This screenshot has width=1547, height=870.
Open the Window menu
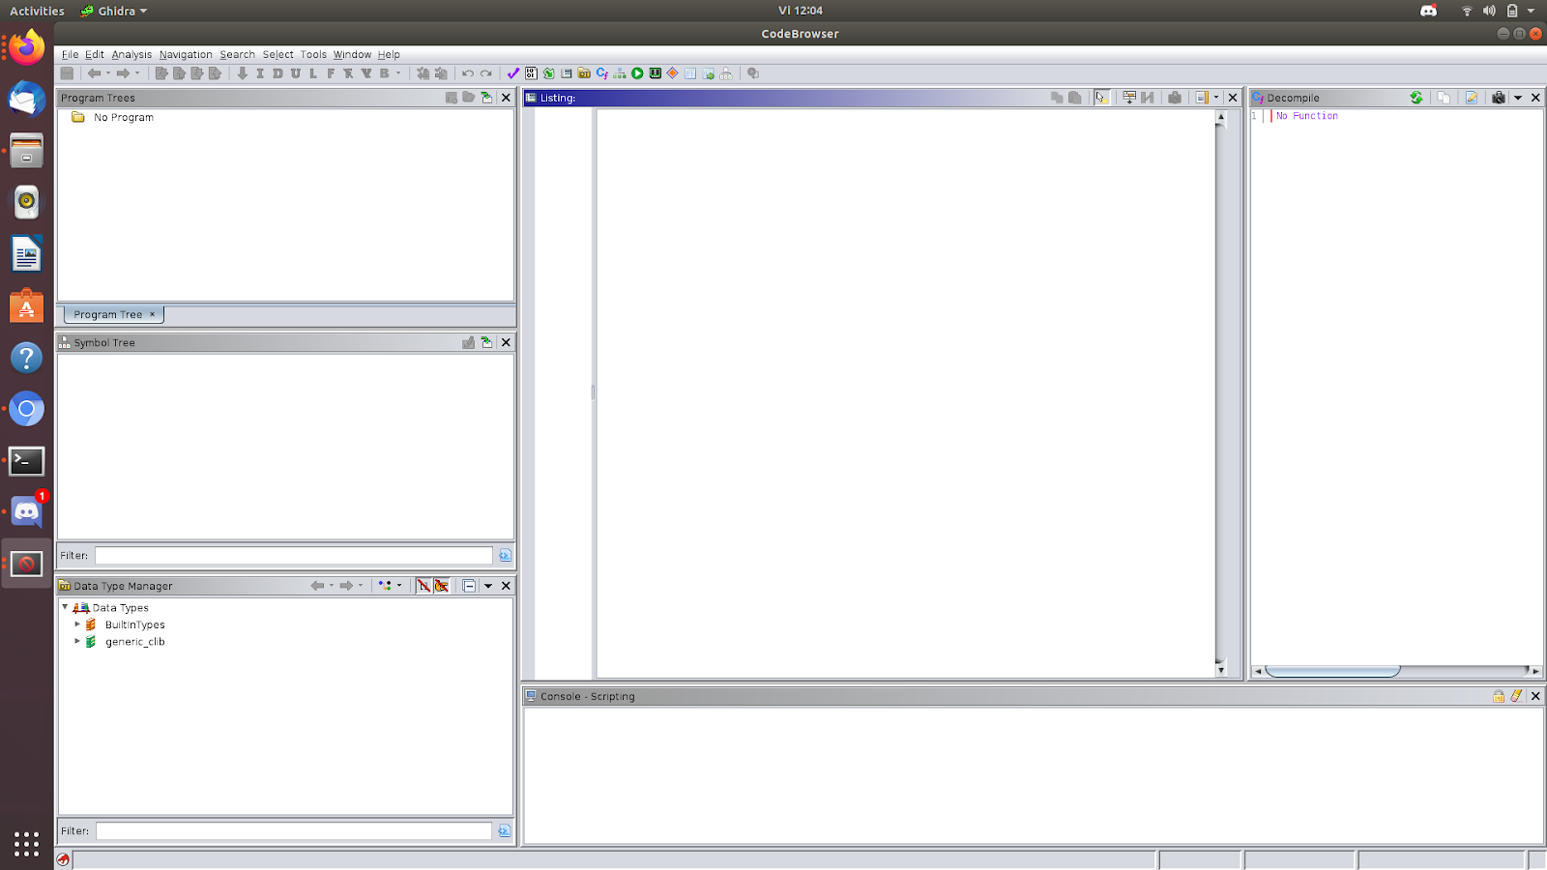coord(352,55)
